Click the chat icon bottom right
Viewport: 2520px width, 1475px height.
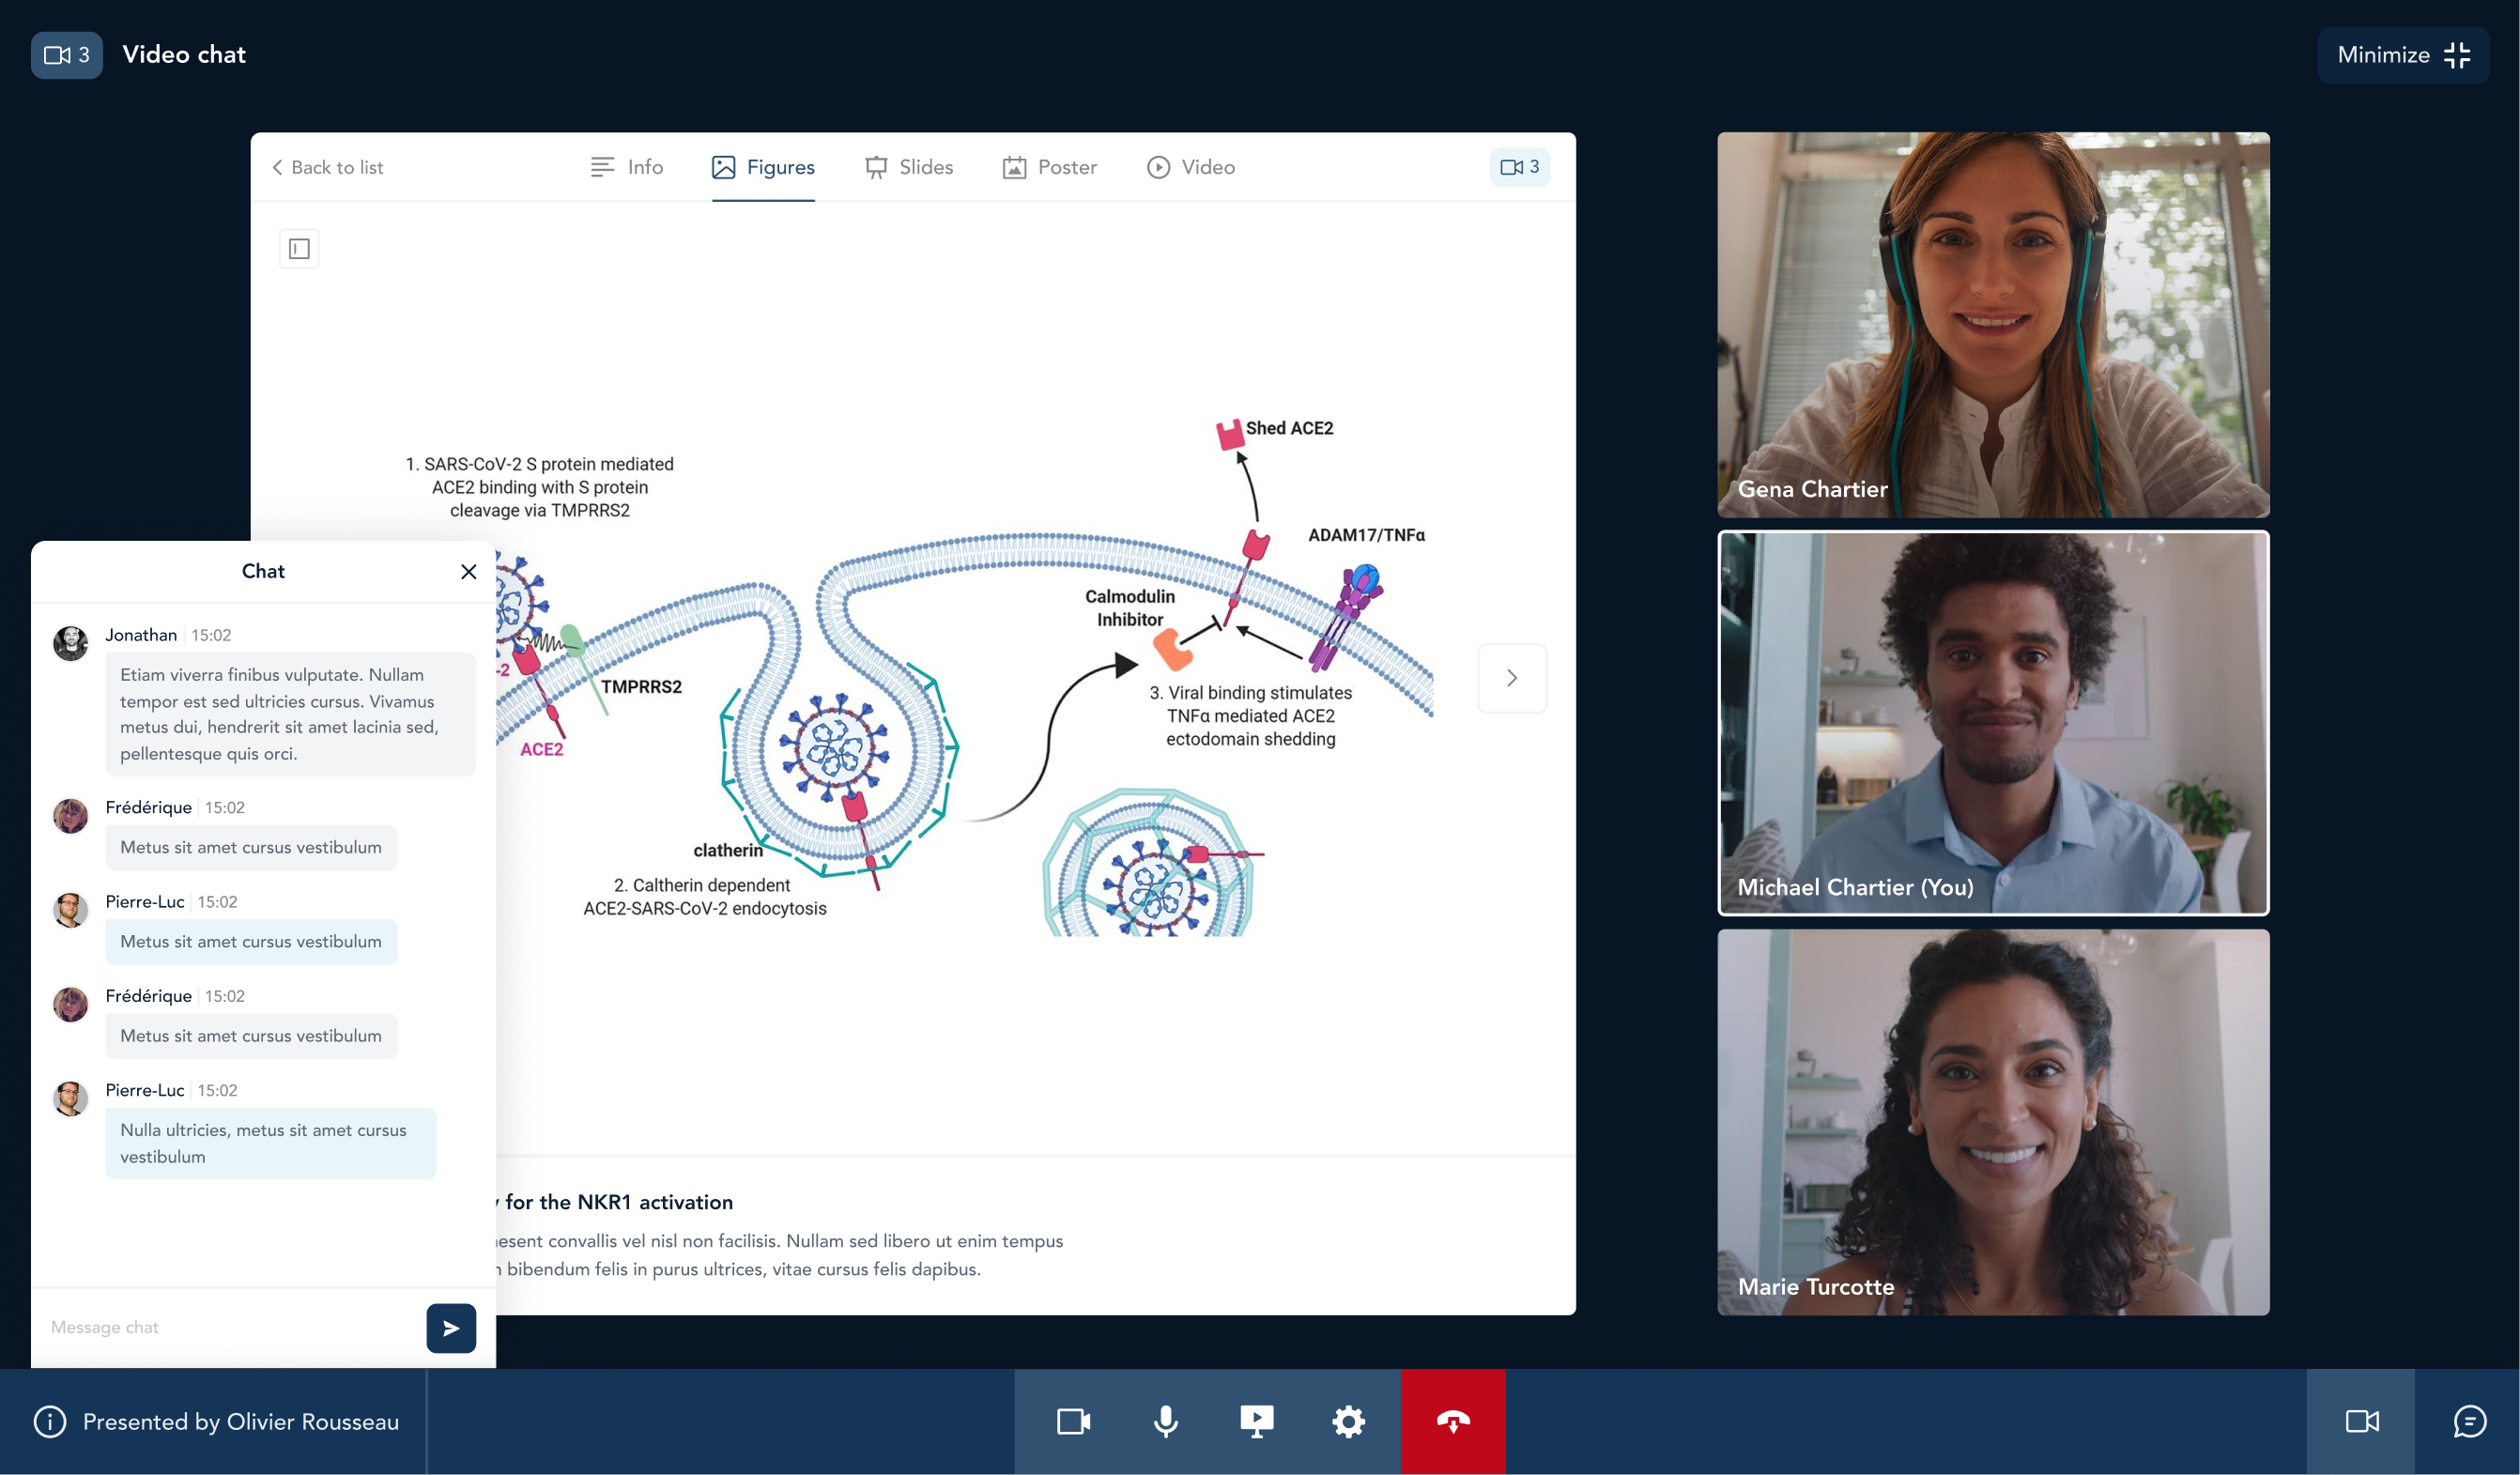(2467, 1422)
